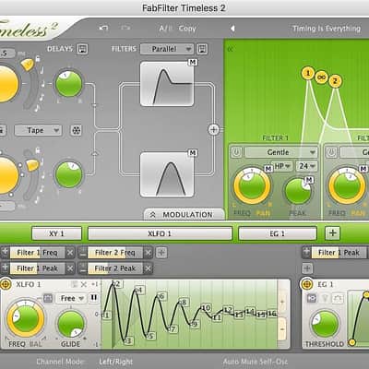369x369 pixels.
Task: Click the M badge on Filter 1 Peak knob
Action: (x=309, y=180)
